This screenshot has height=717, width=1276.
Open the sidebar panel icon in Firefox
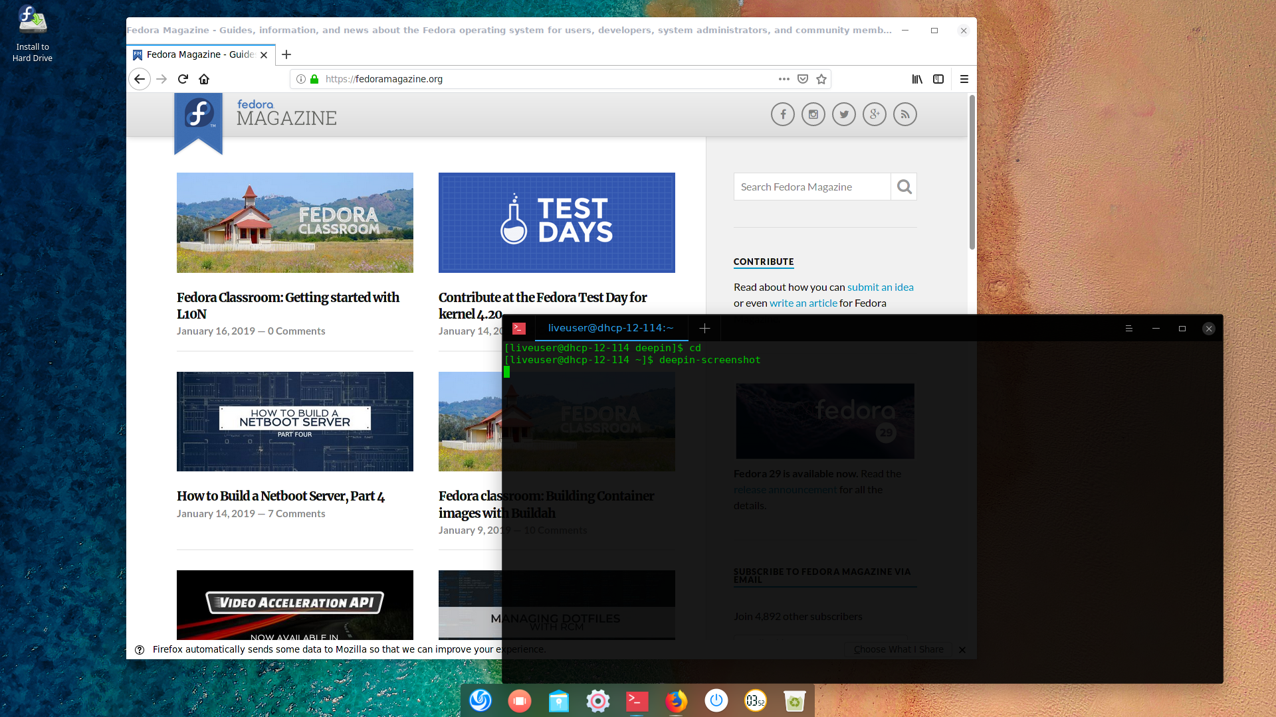pyautogui.click(x=938, y=79)
